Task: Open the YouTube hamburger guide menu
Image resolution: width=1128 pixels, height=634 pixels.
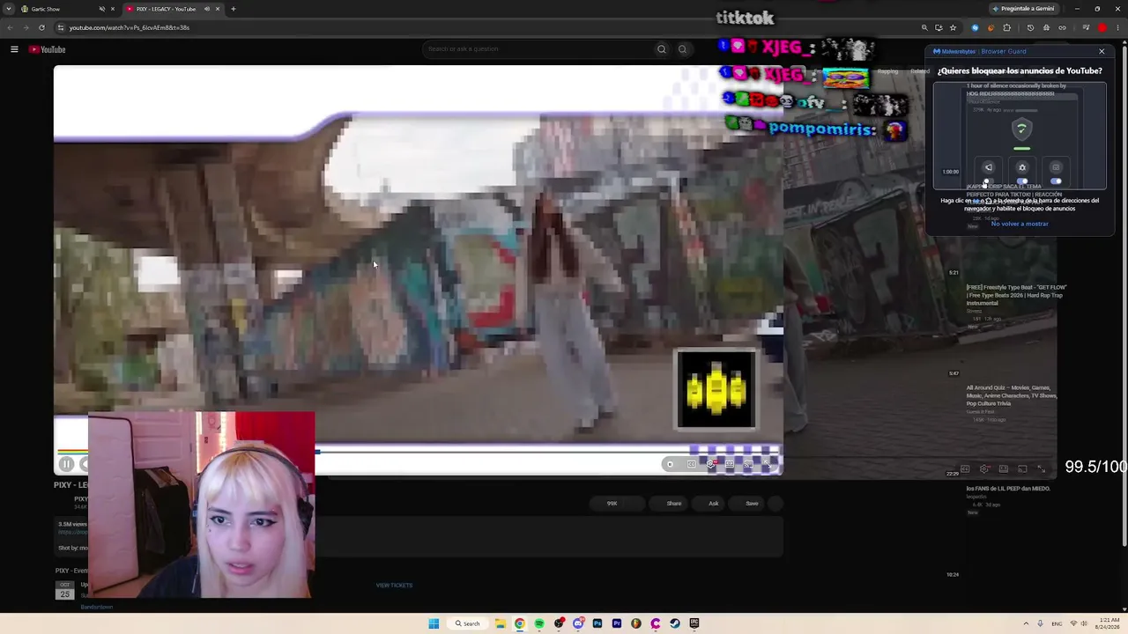Action: tap(14, 49)
